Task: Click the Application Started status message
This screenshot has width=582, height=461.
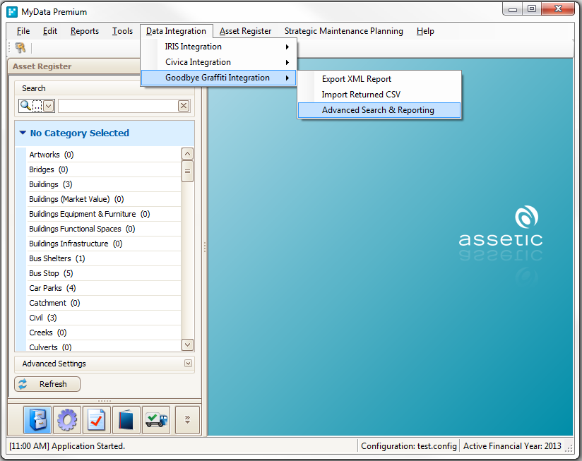Action: pyautogui.click(x=67, y=445)
